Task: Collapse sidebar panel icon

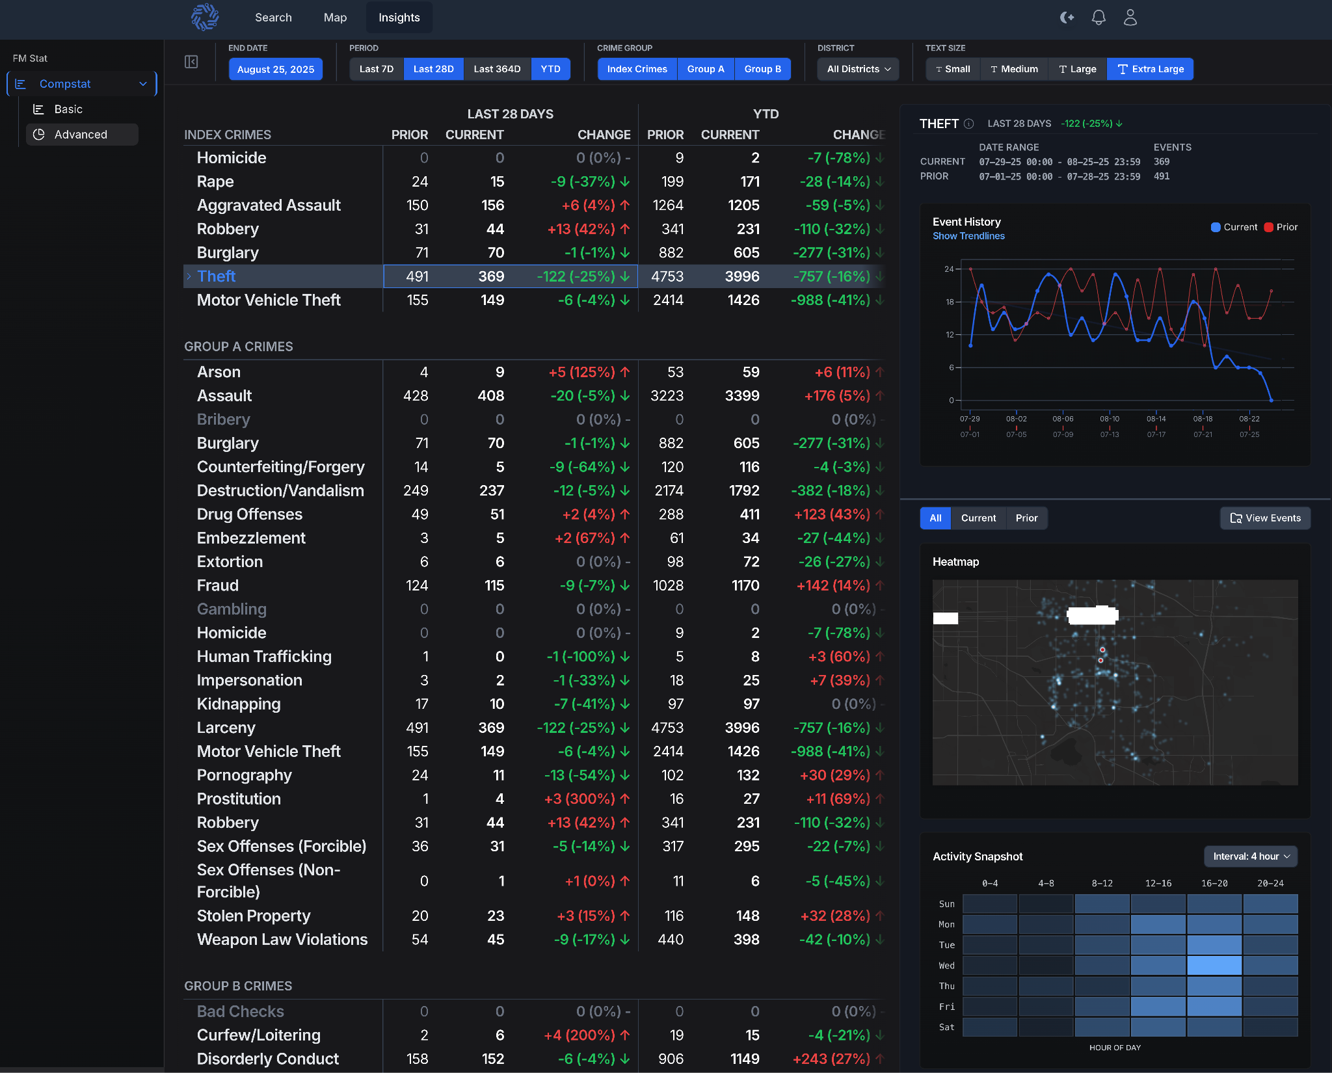Action: [x=191, y=62]
